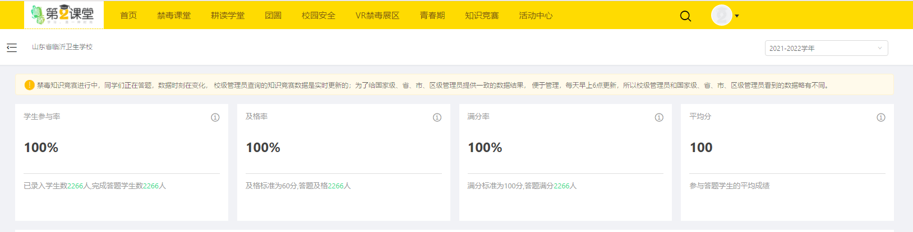Click info icon on 及格率 card
913x232 pixels.
click(x=437, y=117)
